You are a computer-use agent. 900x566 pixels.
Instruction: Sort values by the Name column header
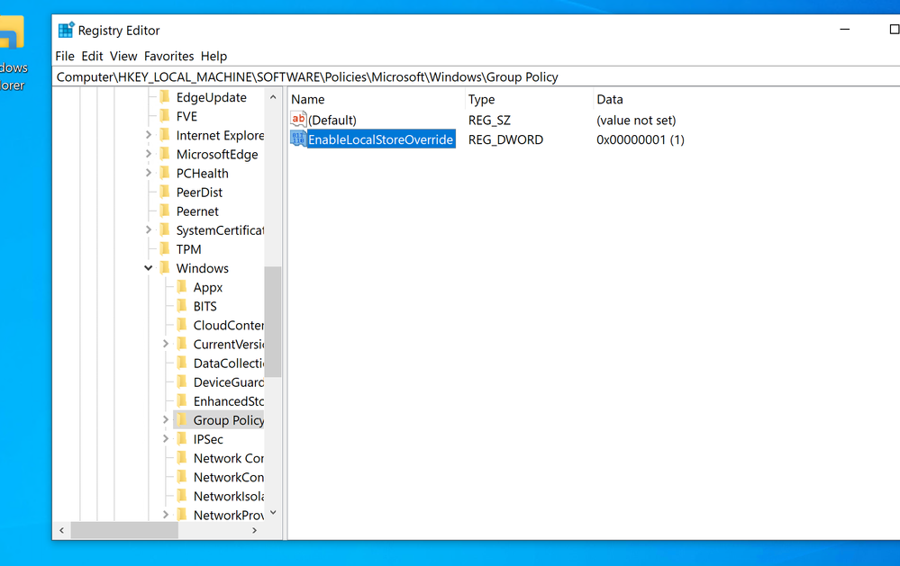coord(376,99)
